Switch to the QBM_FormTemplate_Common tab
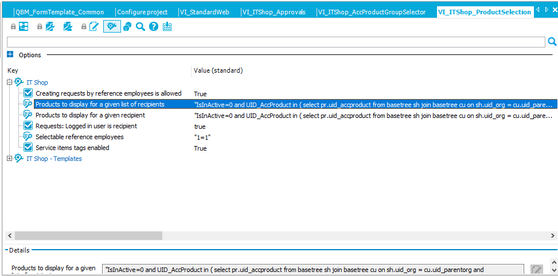 (60, 12)
